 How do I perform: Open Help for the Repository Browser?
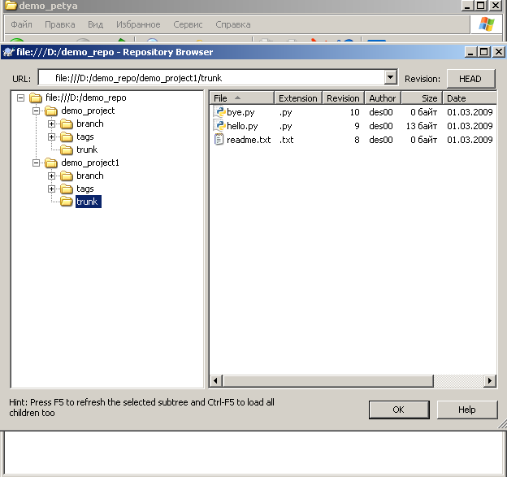467,410
